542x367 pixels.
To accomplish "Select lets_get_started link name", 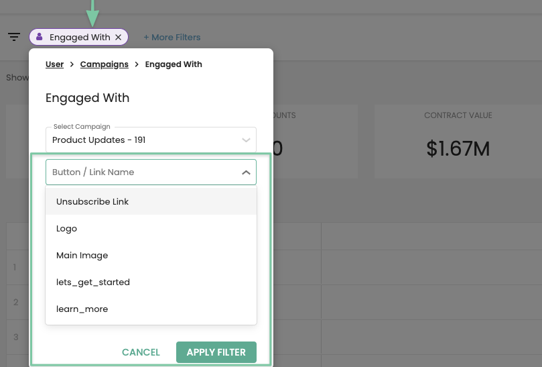I will (x=151, y=282).
